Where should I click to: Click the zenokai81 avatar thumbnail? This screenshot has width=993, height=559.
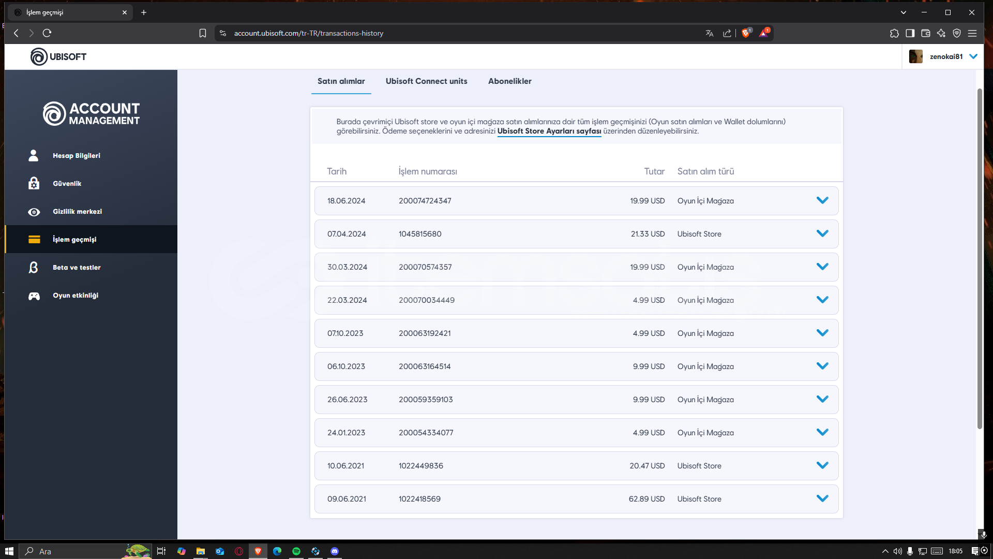point(916,56)
